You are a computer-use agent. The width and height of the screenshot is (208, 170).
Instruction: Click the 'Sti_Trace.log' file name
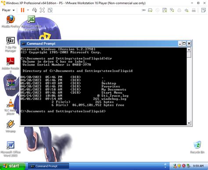point(115,96)
